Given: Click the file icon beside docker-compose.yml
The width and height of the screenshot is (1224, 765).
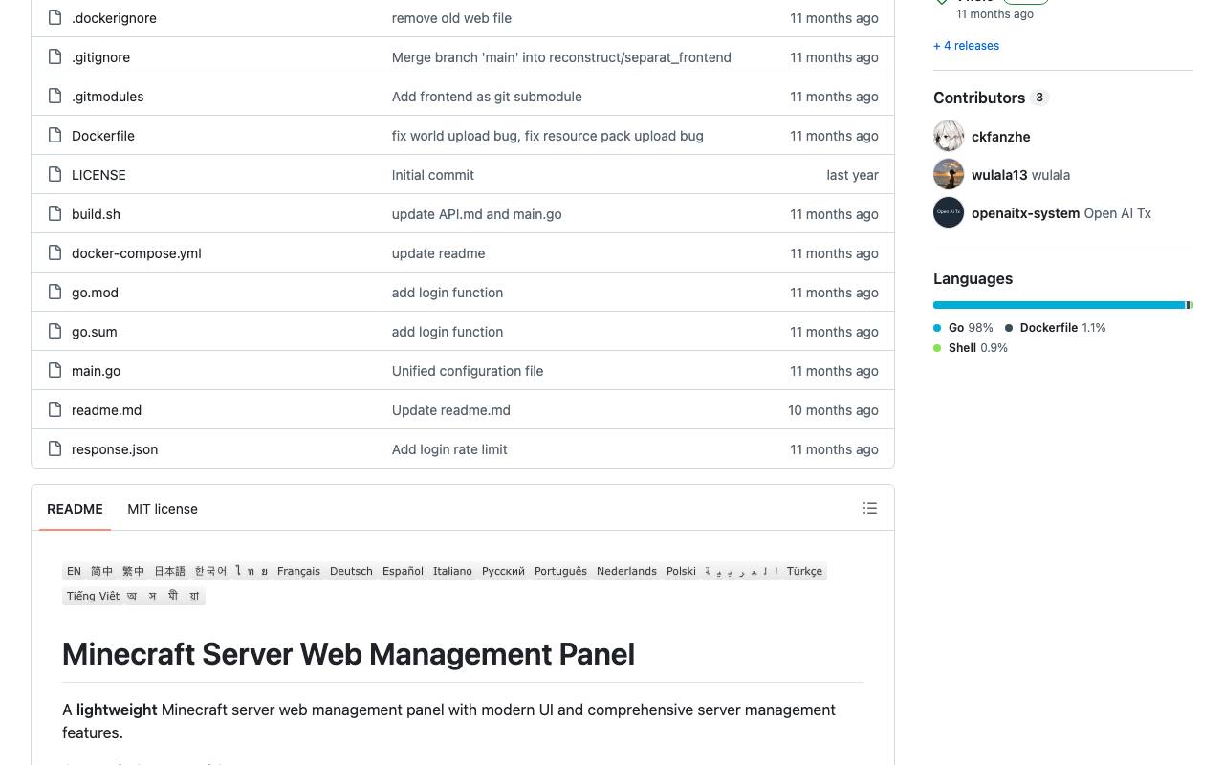Looking at the screenshot, I should click(x=55, y=252).
